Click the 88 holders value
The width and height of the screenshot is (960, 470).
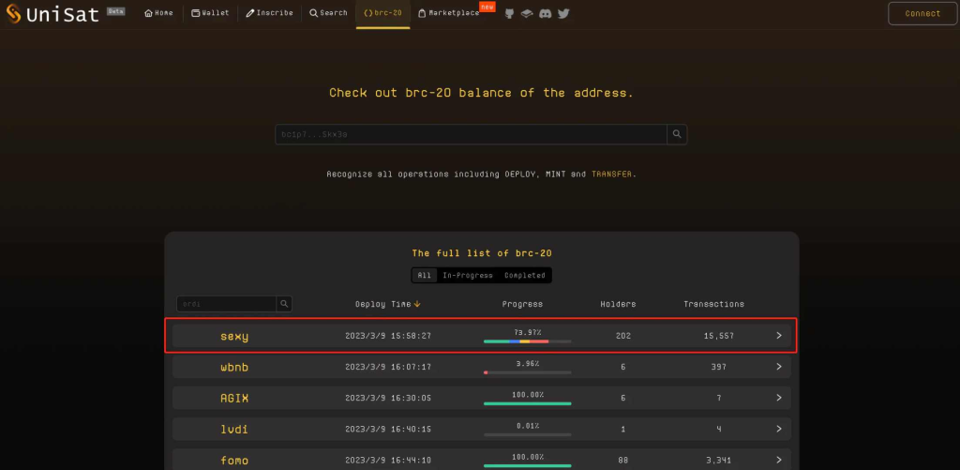623,461
